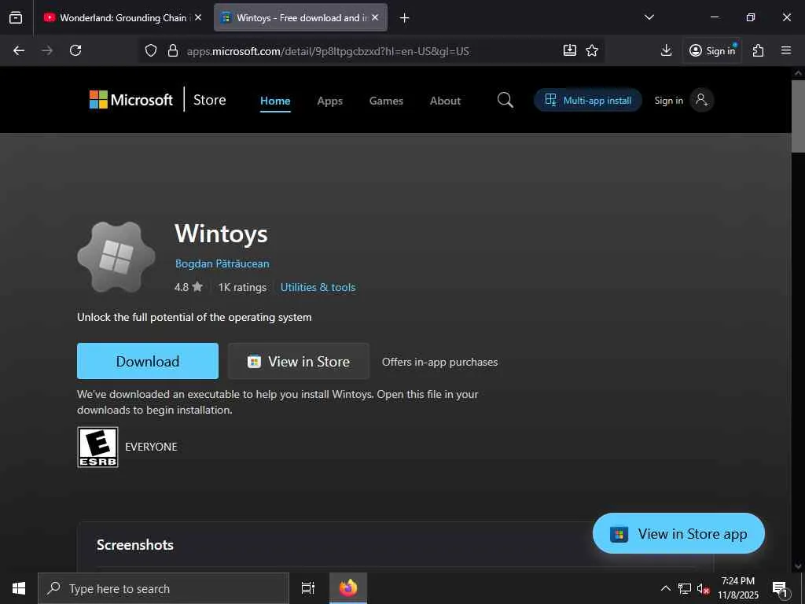Expand the list all tabs dropdown
Image resolution: width=805 pixels, height=604 pixels.
[x=649, y=17]
